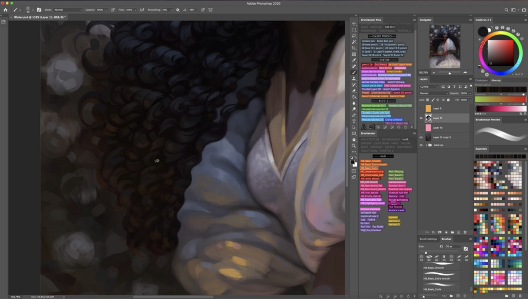Image resolution: width=528 pixels, height=299 pixels.
Task: Toggle the brush settings panel icon
Action: 39,10
